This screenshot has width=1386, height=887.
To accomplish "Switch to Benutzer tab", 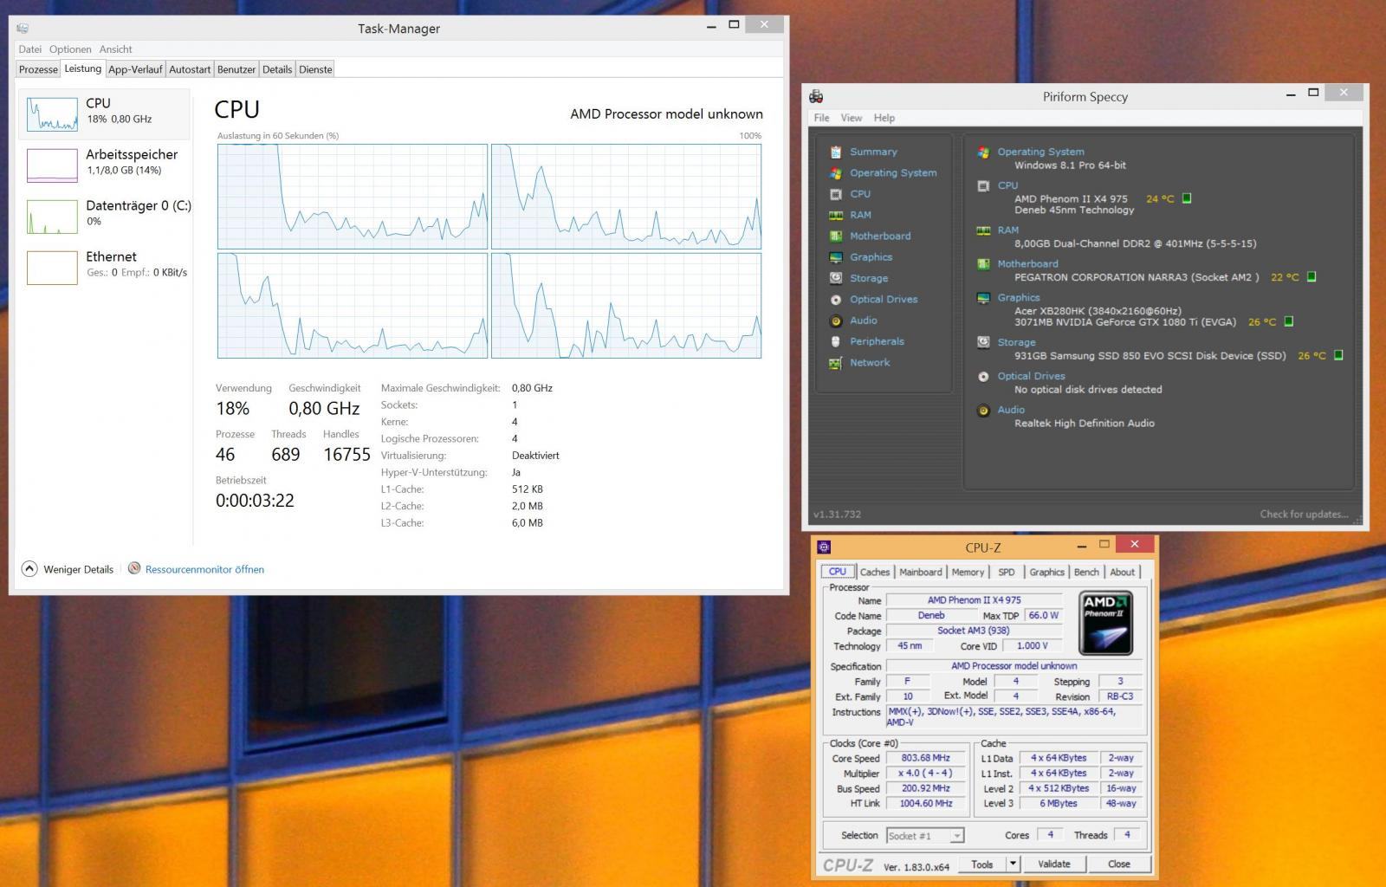I will click(x=236, y=69).
